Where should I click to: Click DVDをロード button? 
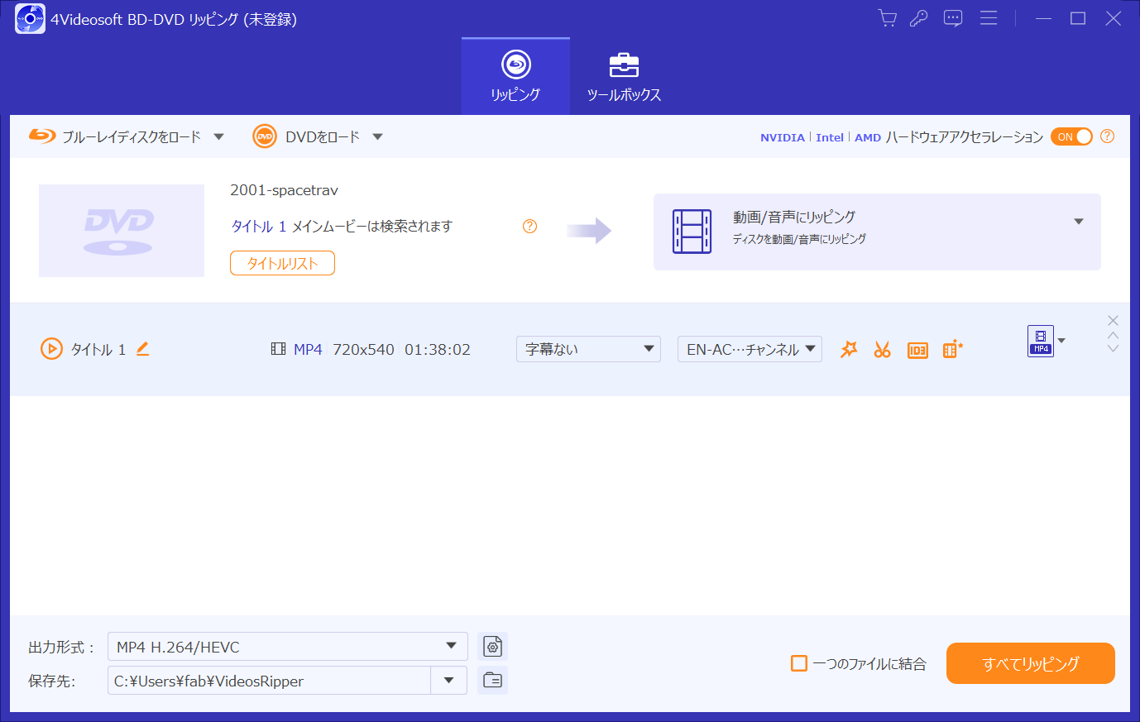click(x=306, y=136)
